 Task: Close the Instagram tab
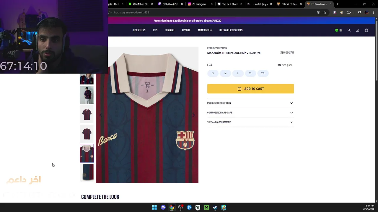coord(211,4)
